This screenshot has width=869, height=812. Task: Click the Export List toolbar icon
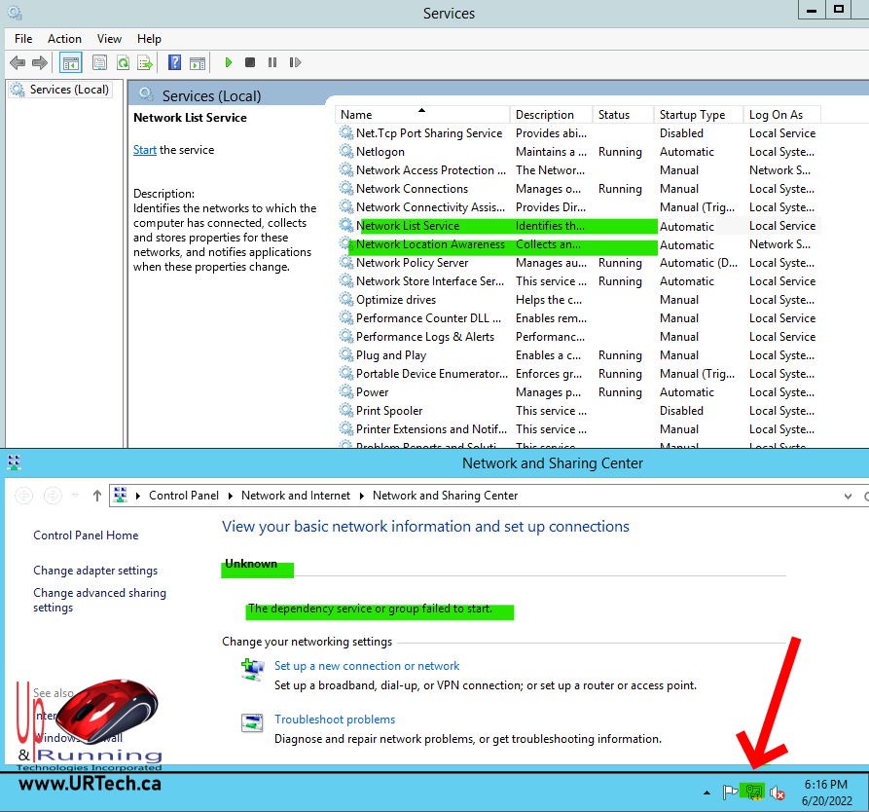145,62
